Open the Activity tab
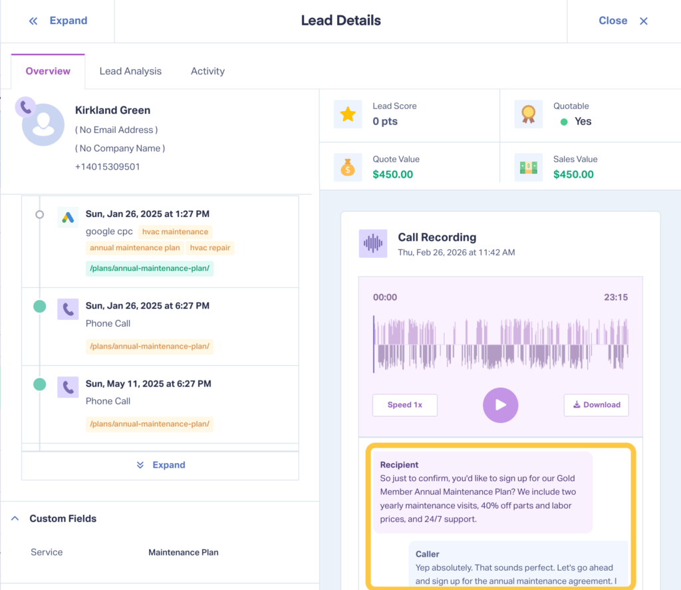681x590 pixels. click(207, 71)
